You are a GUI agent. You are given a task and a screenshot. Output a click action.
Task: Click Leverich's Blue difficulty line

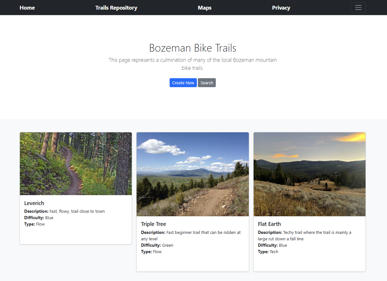click(39, 218)
